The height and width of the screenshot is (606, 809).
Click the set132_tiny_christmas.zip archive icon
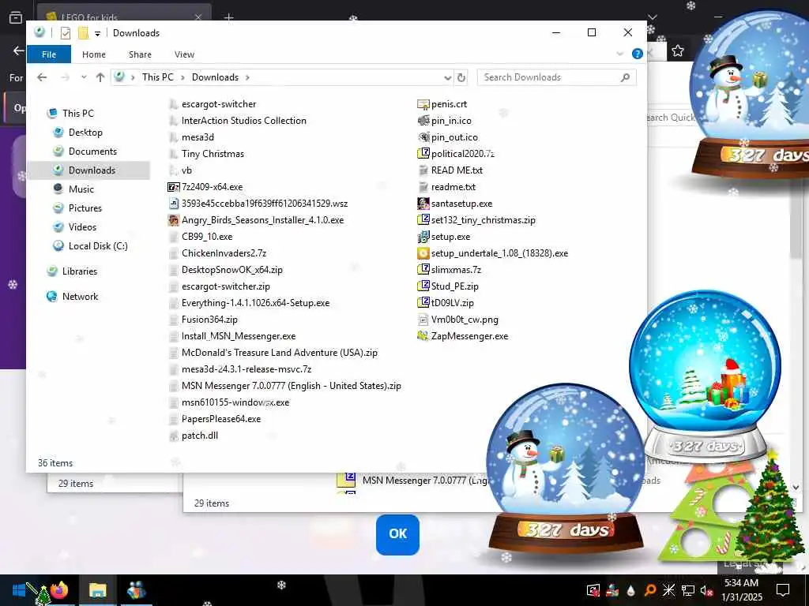click(x=423, y=220)
